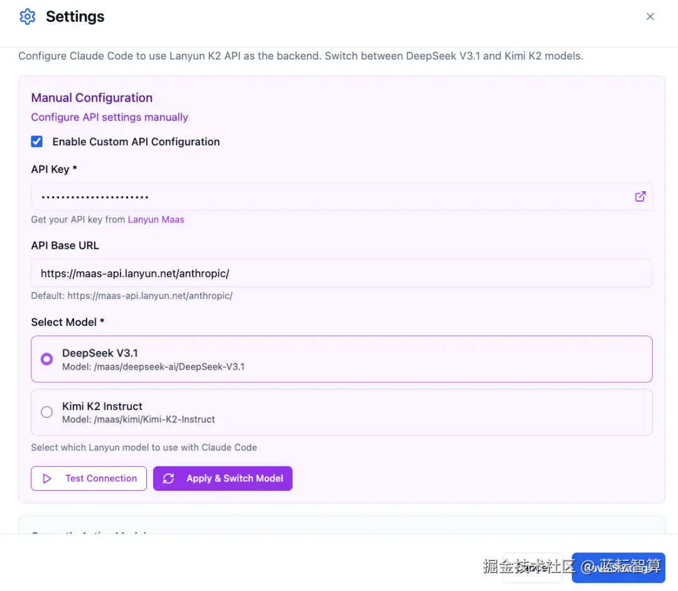This screenshot has height=591, width=678.
Task: Click into the API Base URL text field
Action: click(339, 273)
